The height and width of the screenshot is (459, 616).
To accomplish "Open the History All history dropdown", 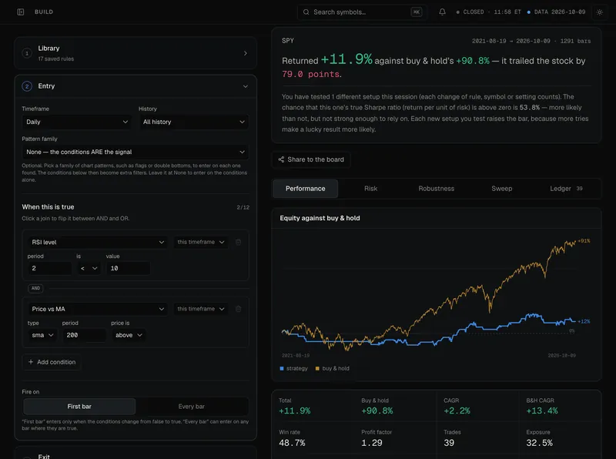I will point(194,122).
